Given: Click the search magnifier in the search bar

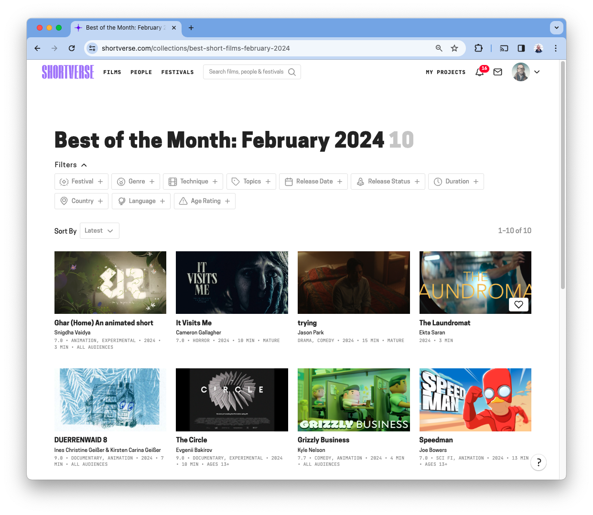Looking at the screenshot, I should point(292,72).
